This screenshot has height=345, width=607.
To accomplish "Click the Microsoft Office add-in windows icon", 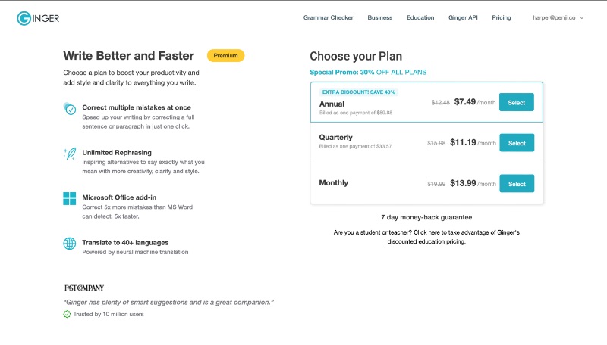I will pyautogui.click(x=70, y=199).
